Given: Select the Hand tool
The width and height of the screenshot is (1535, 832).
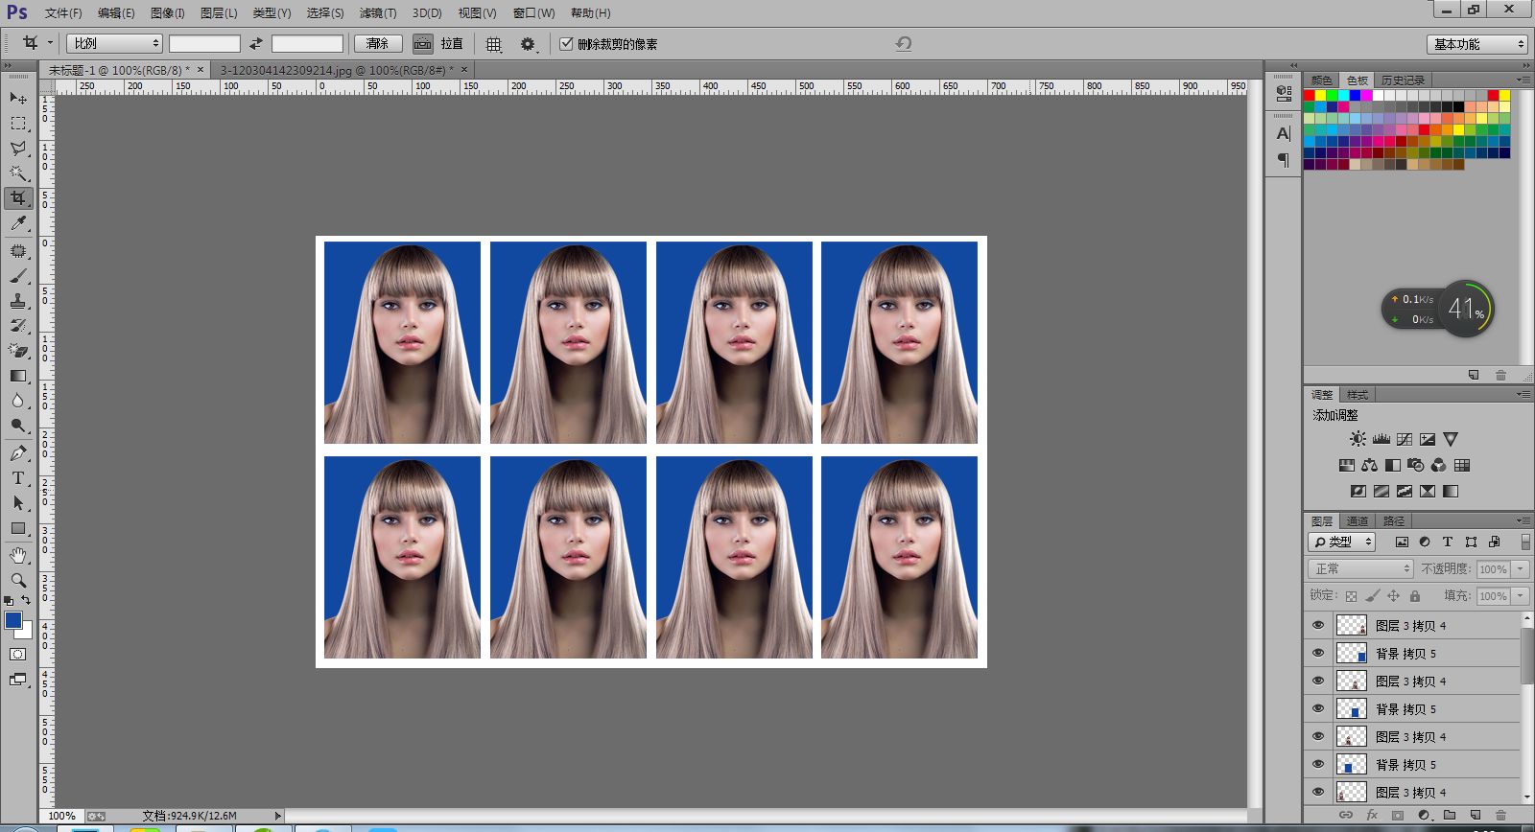Looking at the screenshot, I should tap(18, 555).
